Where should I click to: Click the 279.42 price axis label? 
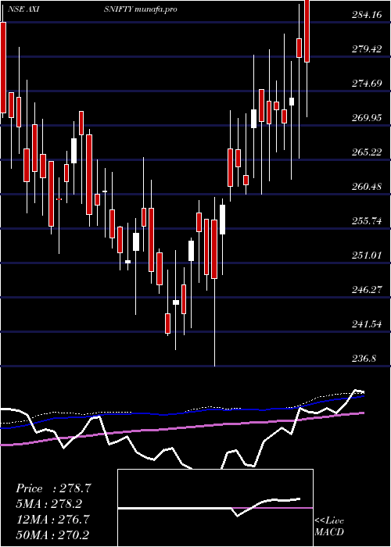[x=367, y=48]
